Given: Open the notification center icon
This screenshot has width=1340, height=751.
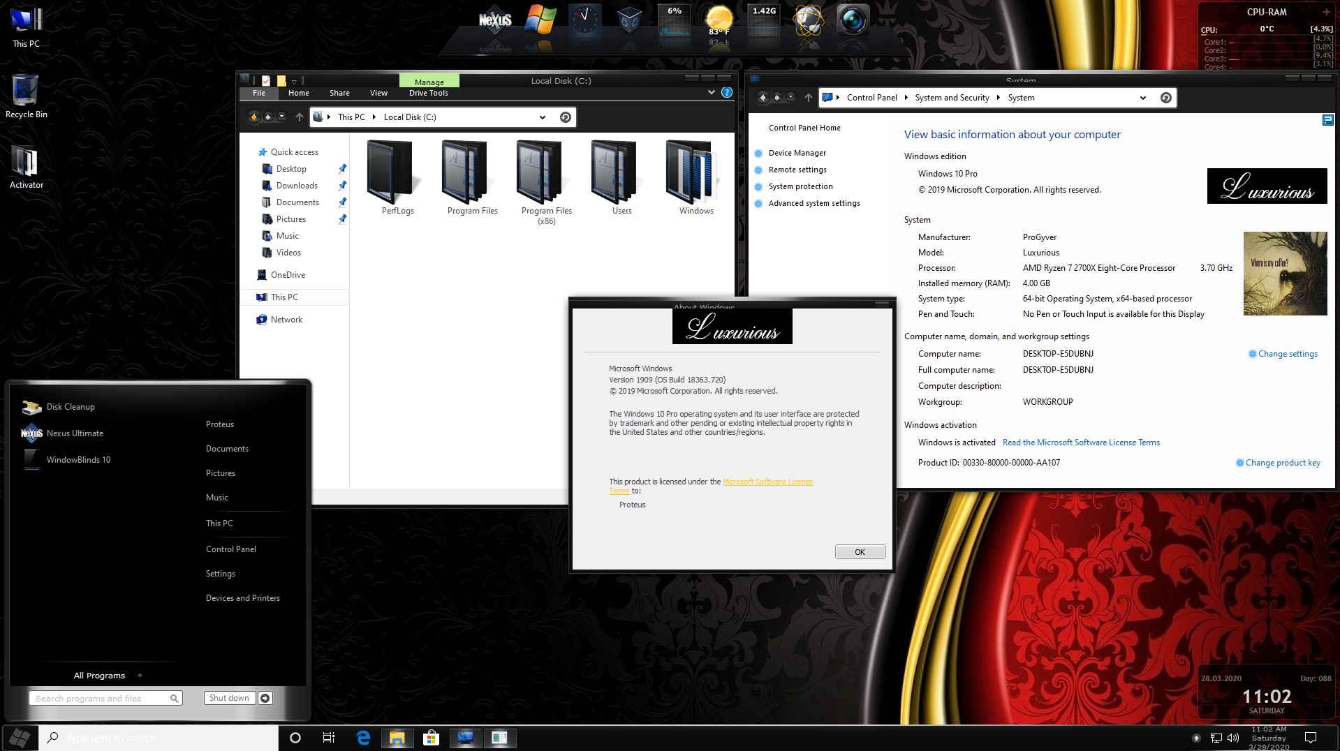Looking at the screenshot, I should [x=1311, y=738].
